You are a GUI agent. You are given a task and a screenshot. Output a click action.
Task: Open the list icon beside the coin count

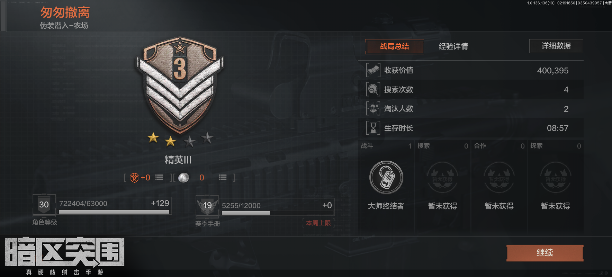click(x=223, y=177)
